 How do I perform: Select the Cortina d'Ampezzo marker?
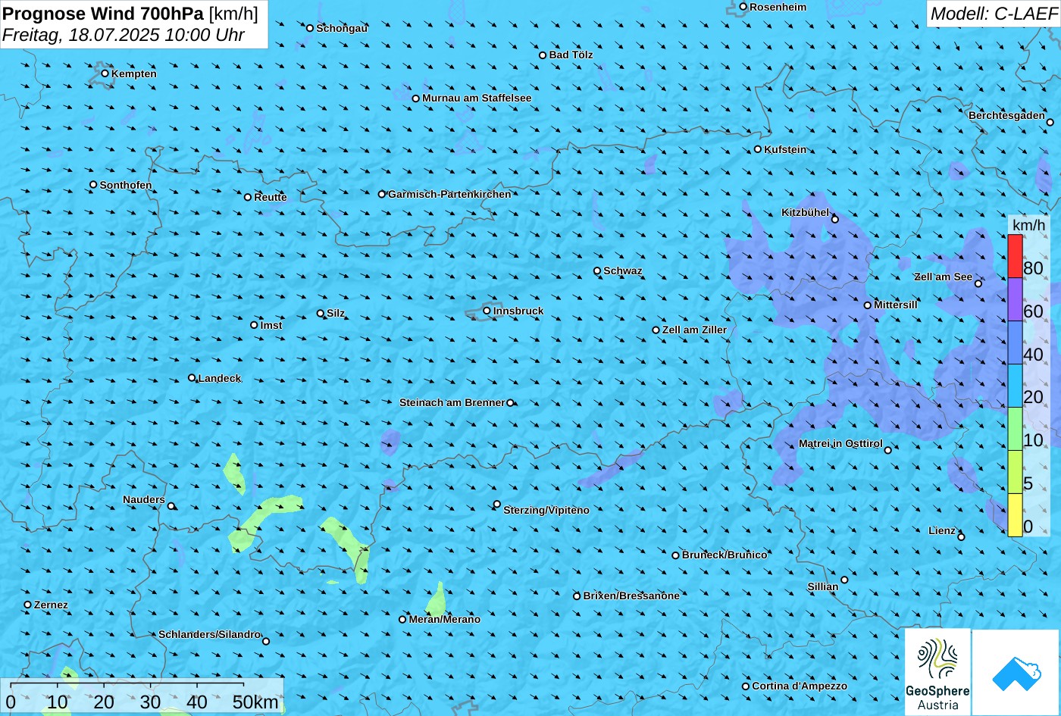pos(746,686)
